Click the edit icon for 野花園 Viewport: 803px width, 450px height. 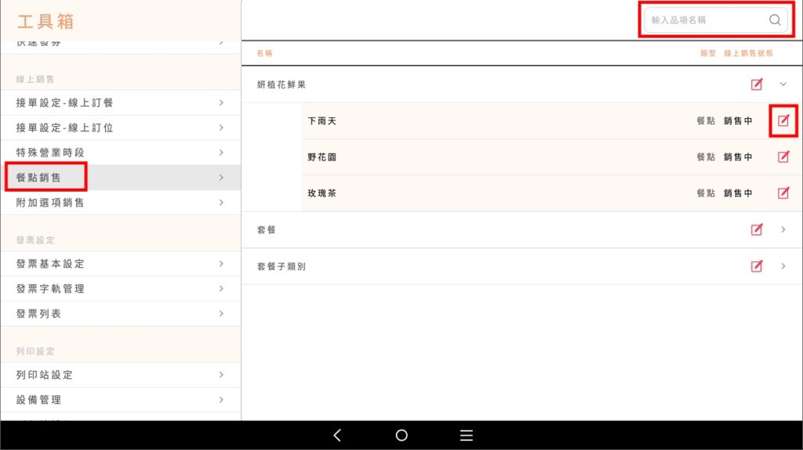pyautogui.click(x=783, y=157)
